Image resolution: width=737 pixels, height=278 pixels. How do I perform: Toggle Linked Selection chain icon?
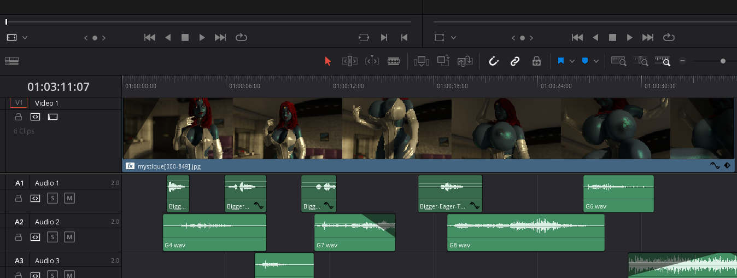[515, 61]
